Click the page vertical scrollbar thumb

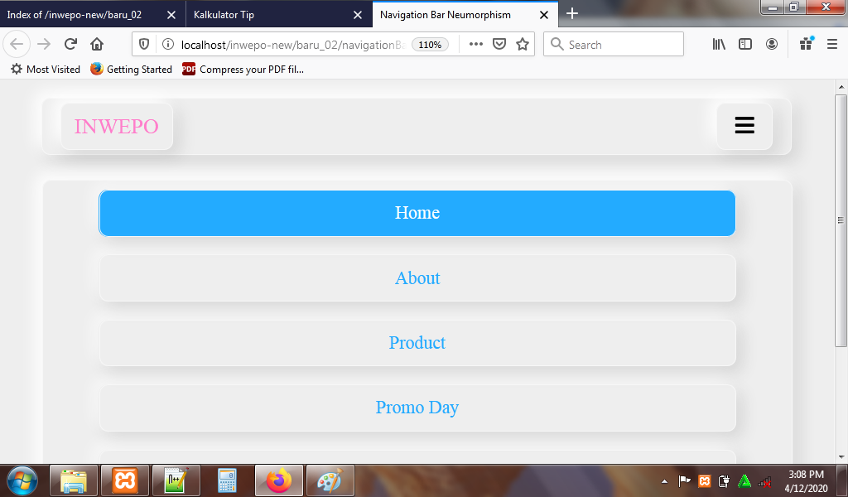pyautogui.click(x=841, y=220)
